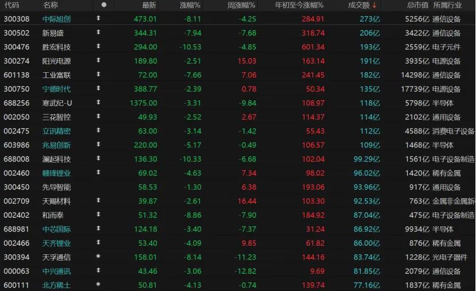Open stock 中际旭创 by its name
Viewport: 476px width, 291px height.
coord(57,19)
